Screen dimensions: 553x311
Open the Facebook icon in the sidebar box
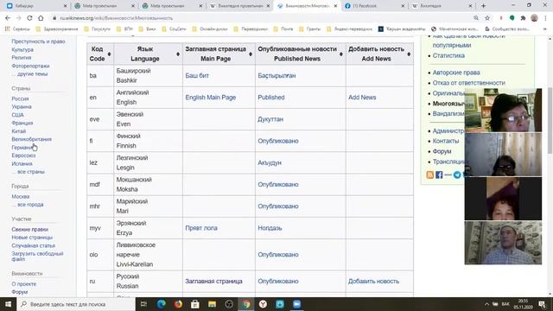tap(439, 175)
